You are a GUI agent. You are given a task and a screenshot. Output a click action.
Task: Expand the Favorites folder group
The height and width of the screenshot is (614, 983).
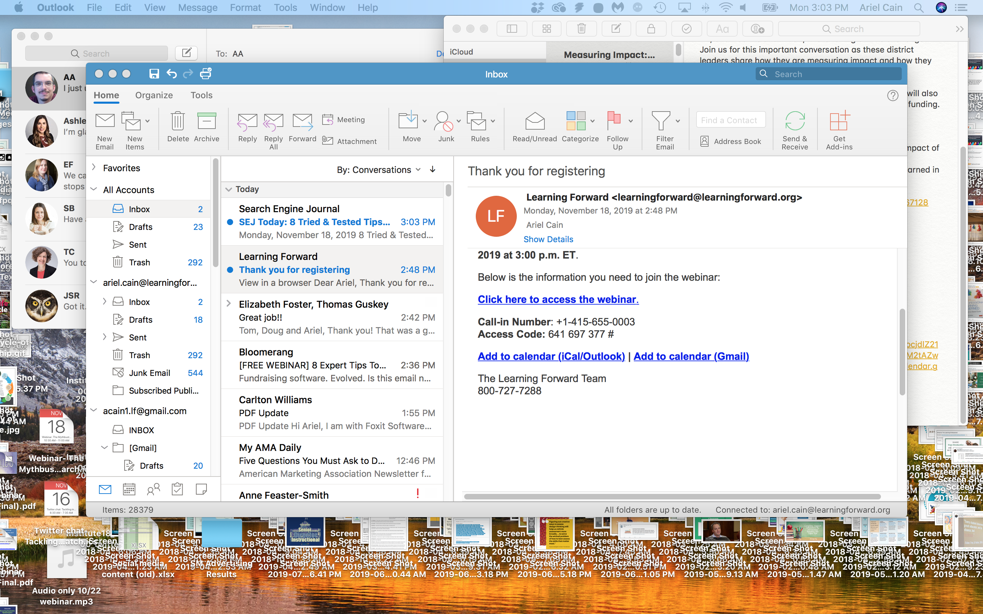(x=94, y=167)
